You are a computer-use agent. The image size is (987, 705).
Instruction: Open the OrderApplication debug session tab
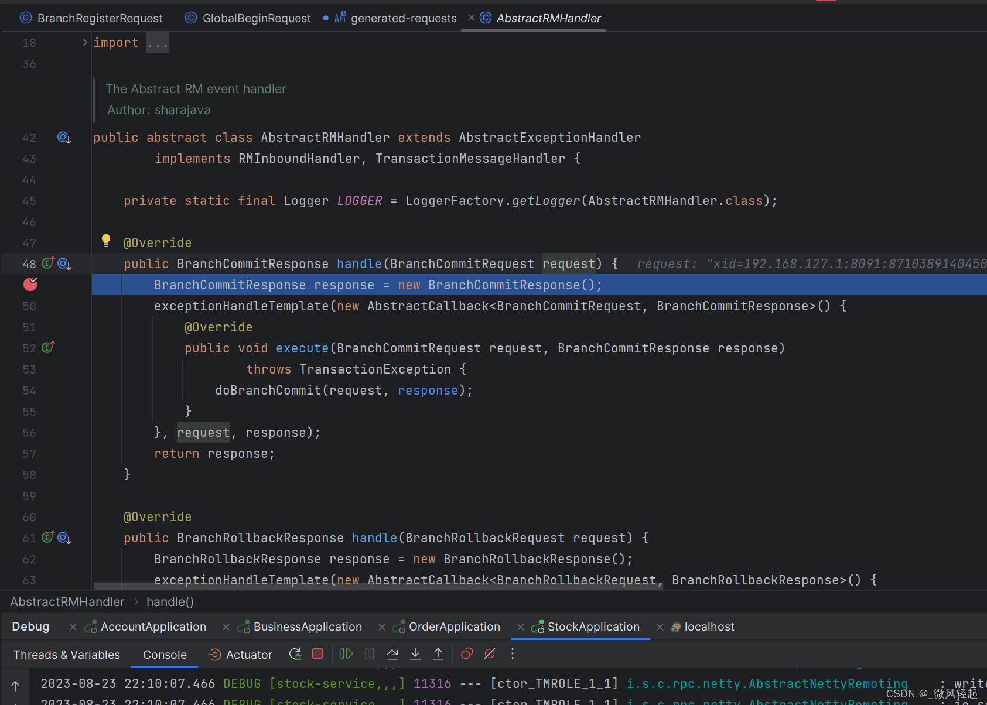446,627
